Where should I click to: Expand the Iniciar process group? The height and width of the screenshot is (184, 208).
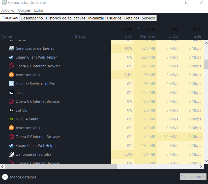[x=4, y=92]
